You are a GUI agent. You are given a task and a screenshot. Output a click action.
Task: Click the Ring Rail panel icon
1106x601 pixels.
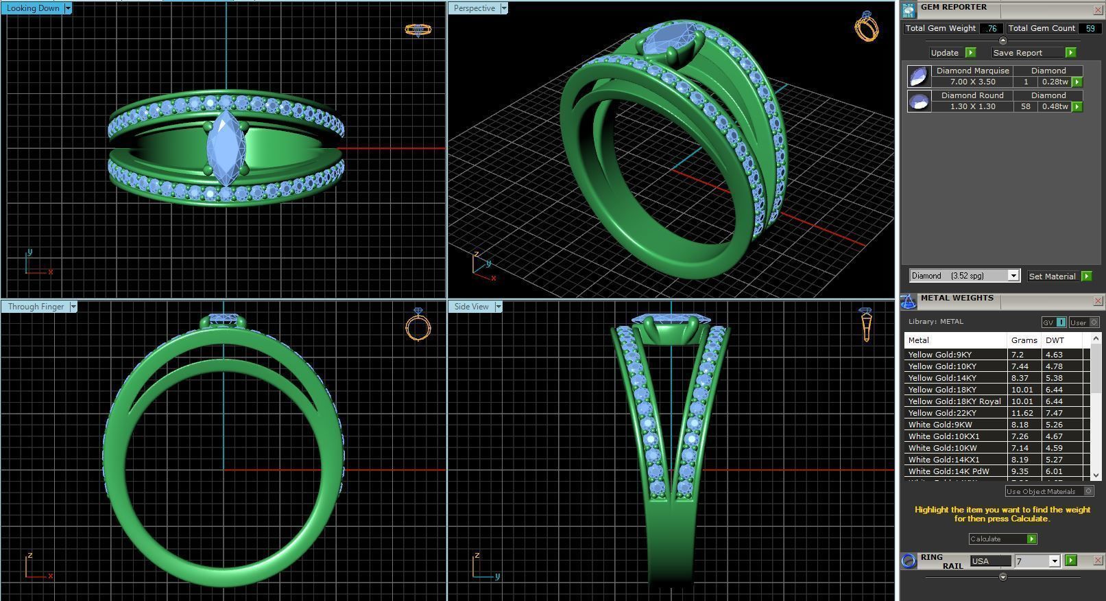pyautogui.click(x=909, y=561)
